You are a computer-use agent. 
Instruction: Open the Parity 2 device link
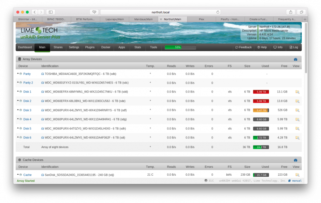[28, 83]
